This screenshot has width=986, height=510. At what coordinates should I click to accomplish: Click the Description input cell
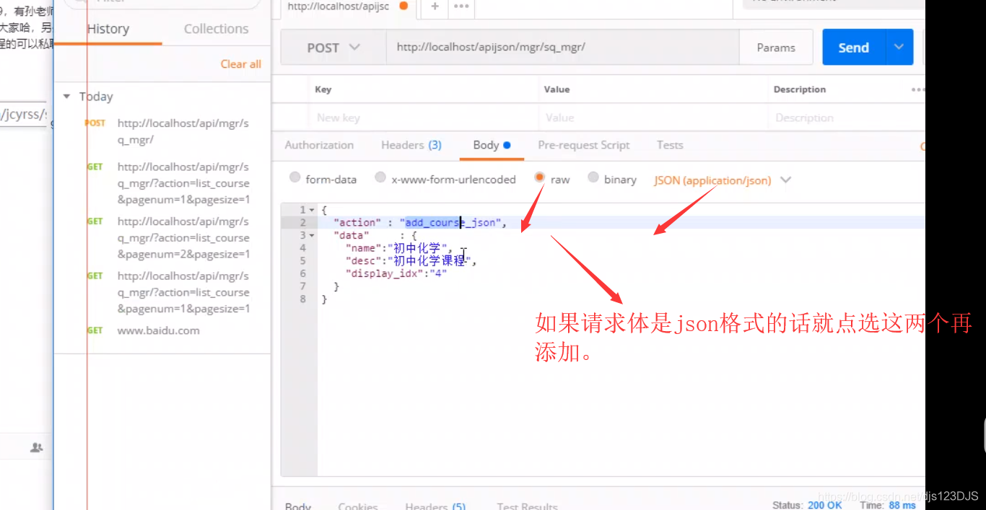847,118
